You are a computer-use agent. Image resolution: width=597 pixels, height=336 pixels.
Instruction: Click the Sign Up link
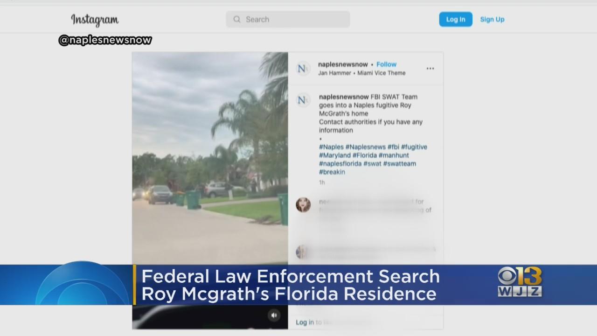tap(492, 19)
